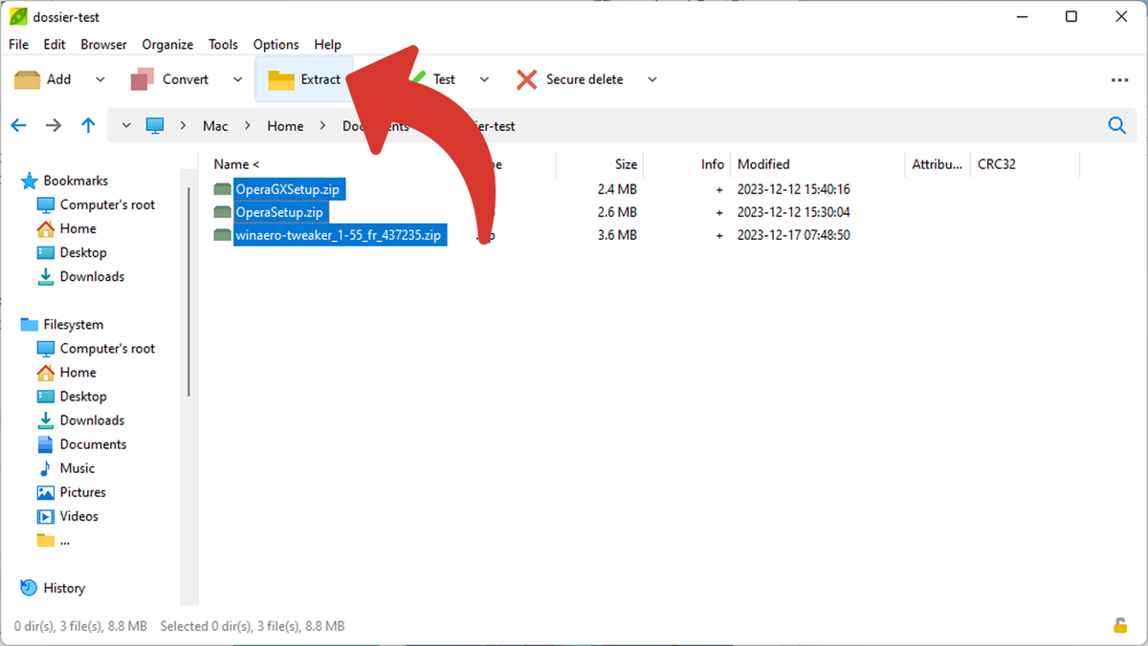This screenshot has width=1148, height=646.
Task: Click the status bar selection summary text
Action: [253, 626]
